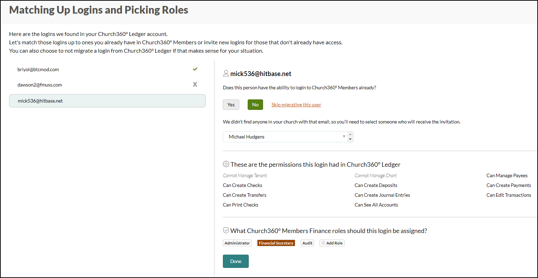538x278 pixels.
Task: Click the Can Create Deposits permission
Action: point(376,185)
